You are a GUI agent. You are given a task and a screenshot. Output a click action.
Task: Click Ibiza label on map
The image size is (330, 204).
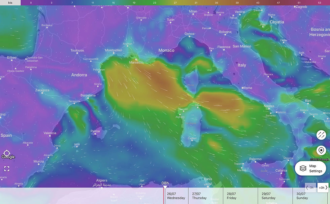click(77, 144)
